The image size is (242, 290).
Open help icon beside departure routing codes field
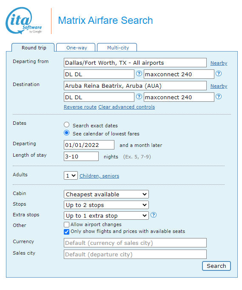pos(139,74)
